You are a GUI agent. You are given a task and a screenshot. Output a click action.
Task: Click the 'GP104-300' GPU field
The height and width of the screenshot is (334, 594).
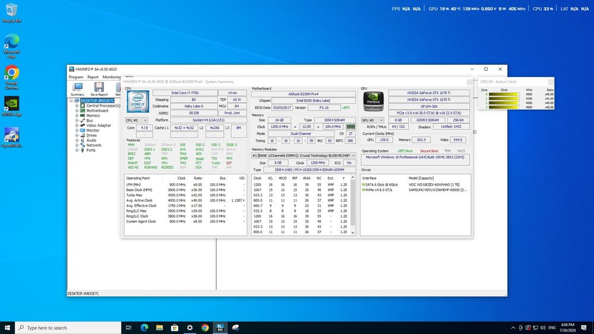click(x=429, y=106)
